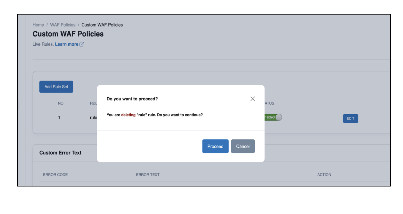Open the Learn more link
The image size is (403, 214).
pyautogui.click(x=66, y=44)
